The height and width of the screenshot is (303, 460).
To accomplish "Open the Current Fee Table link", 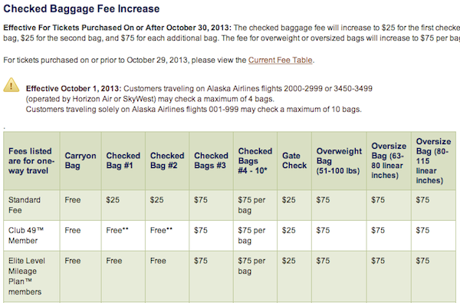I will coord(280,60).
